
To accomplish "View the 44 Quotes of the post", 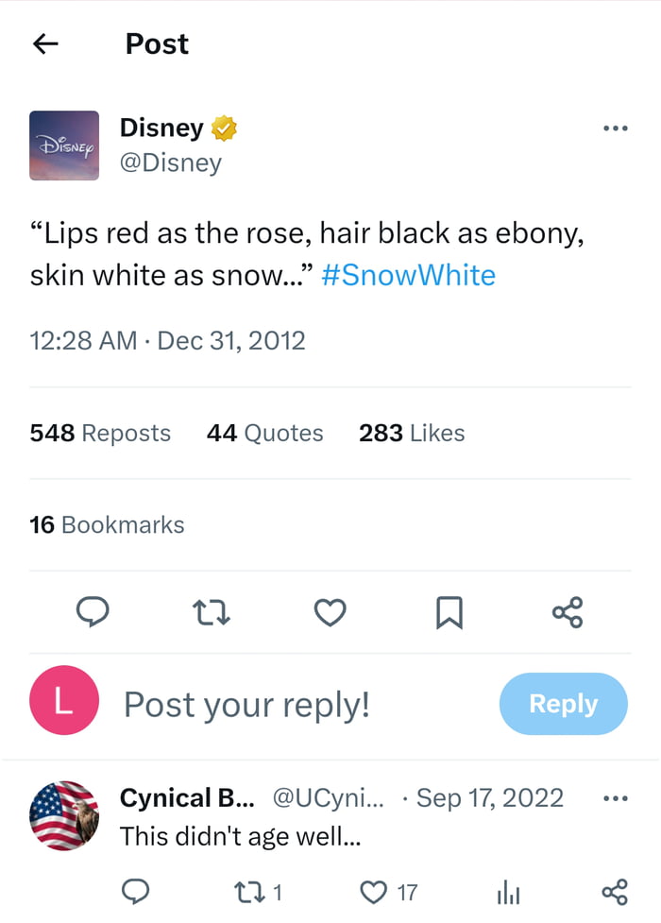I will [x=264, y=433].
